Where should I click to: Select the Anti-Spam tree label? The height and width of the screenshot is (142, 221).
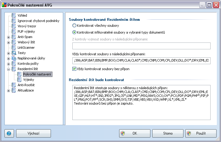(25, 37)
